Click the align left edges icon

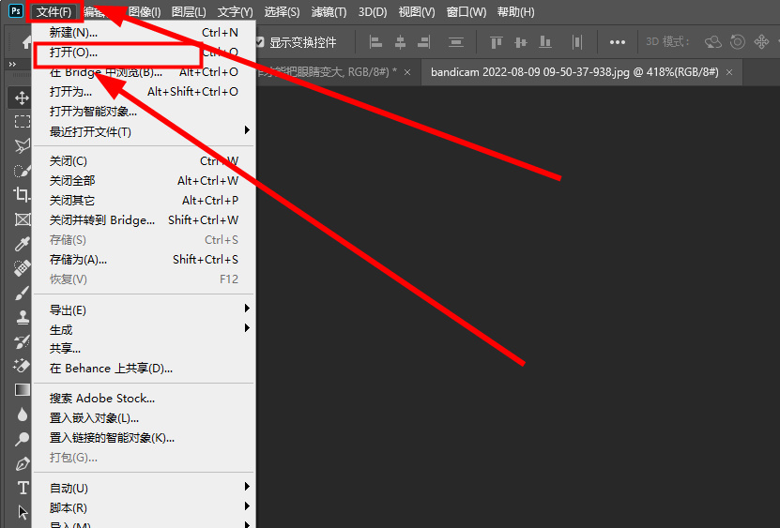pyautogui.click(x=375, y=42)
